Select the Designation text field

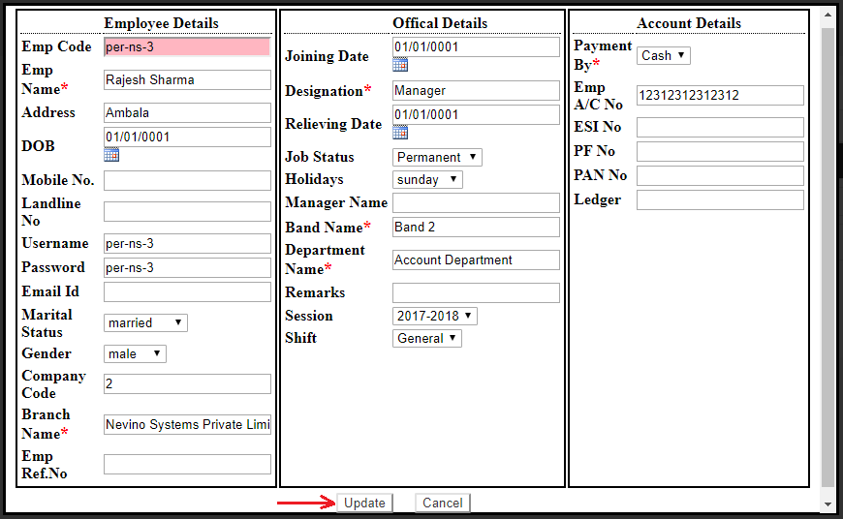(476, 91)
